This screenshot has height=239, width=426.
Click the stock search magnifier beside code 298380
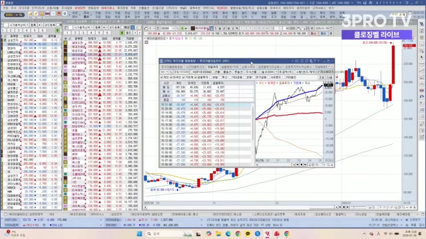178,28
